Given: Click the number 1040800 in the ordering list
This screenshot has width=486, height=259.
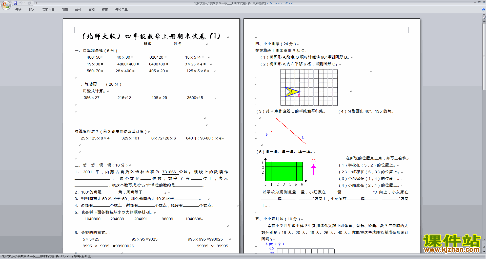Looking at the screenshot, I should [x=93, y=219].
